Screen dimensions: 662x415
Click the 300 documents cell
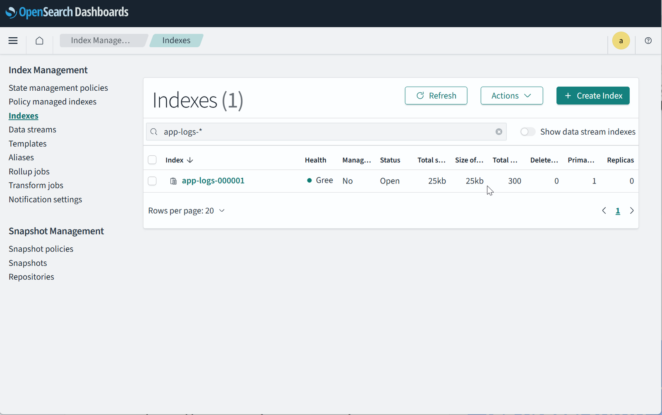click(x=515, y=181)
